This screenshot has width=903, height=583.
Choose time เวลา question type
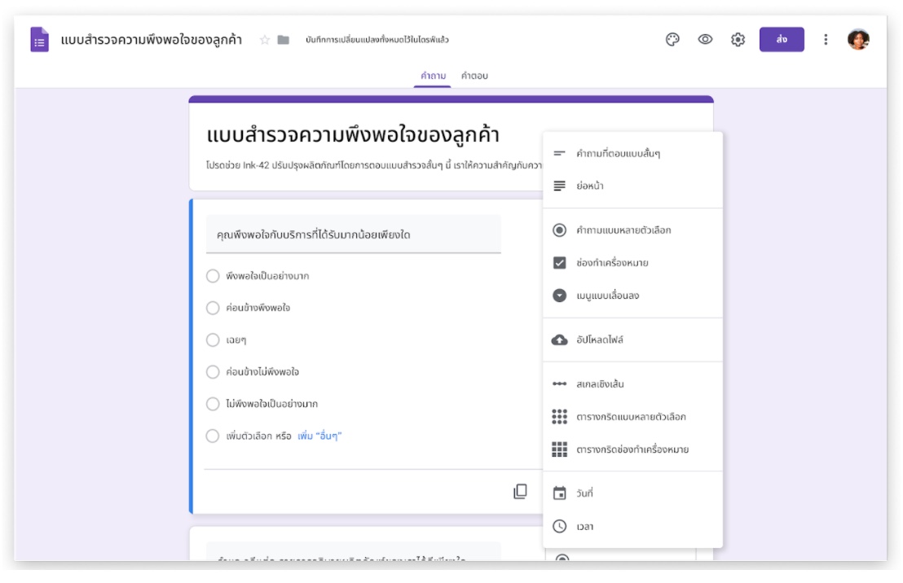[x=632, y=526]
